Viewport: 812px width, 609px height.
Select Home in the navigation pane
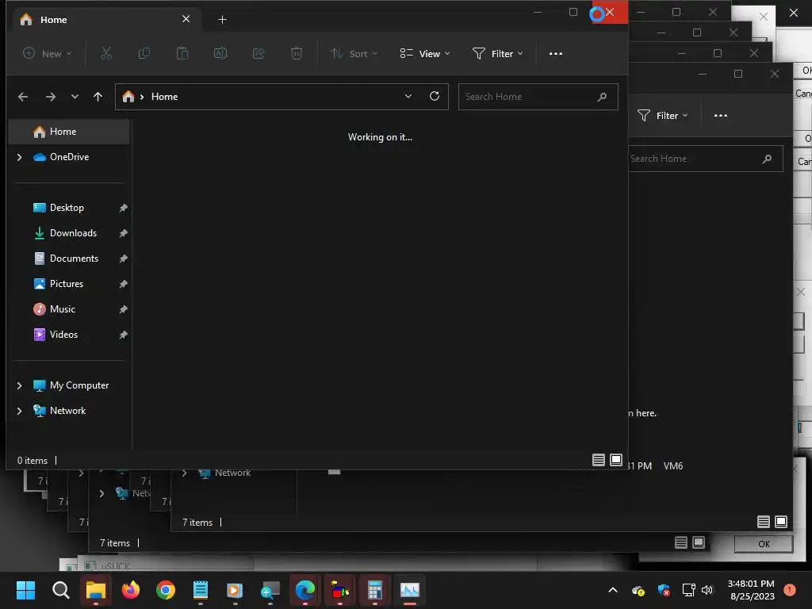click(x=69, y=132)
